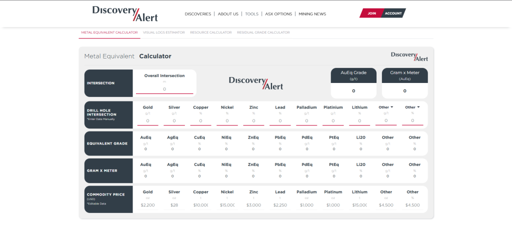Expand the Other % metal dropdown
Screen dimensions: 512x225
[x=412, y=107]
